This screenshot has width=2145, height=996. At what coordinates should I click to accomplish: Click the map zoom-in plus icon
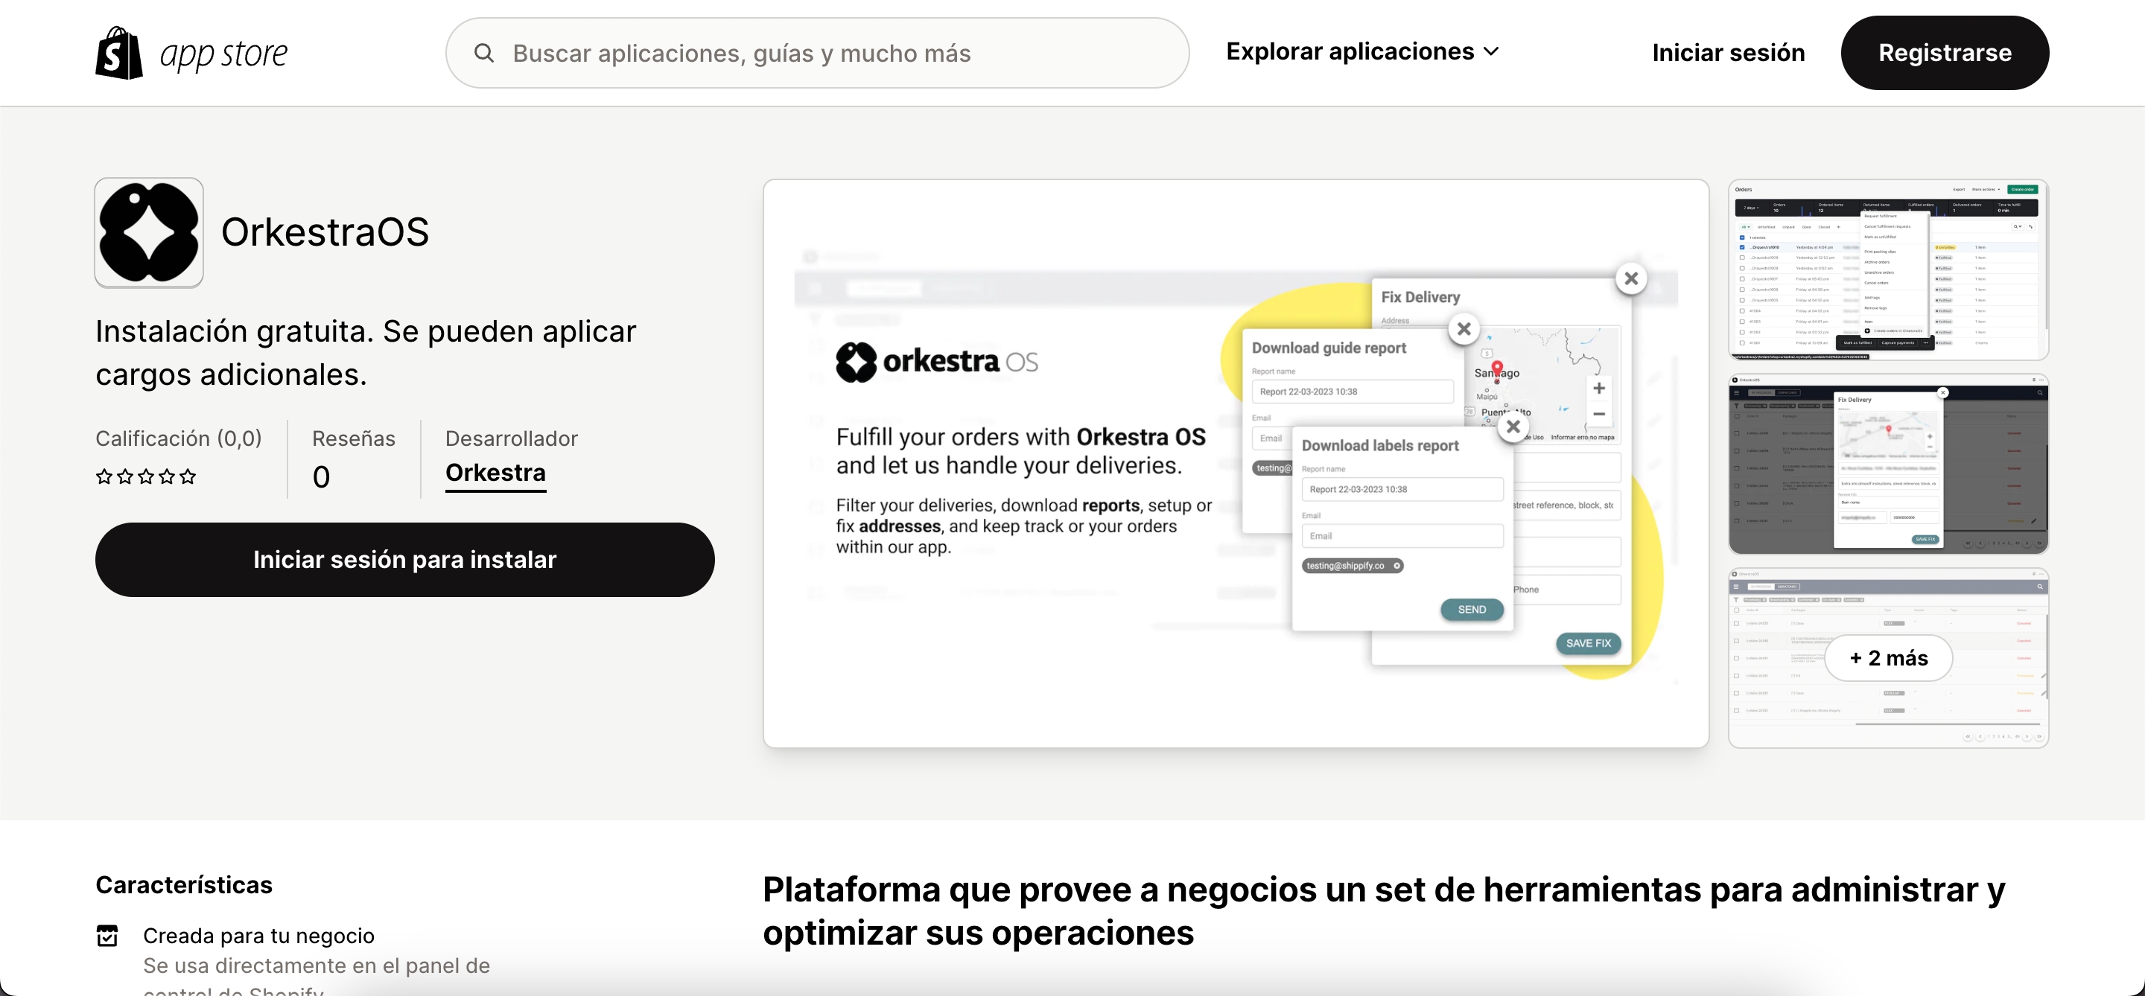(x=1599, y=389)
